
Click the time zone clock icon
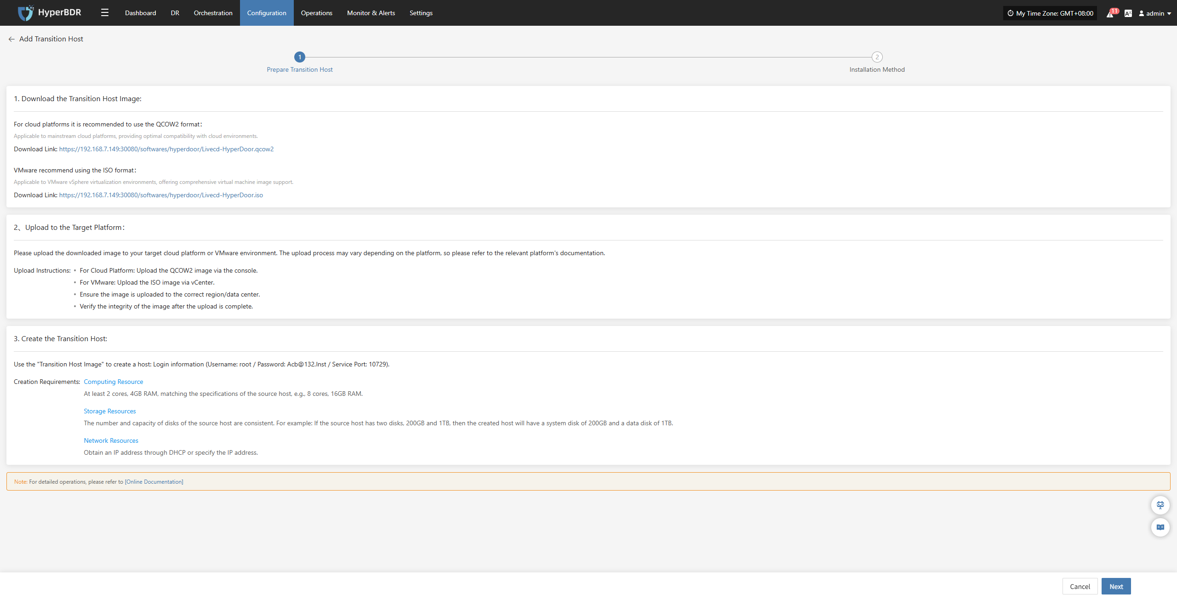tap(1011, 13)
